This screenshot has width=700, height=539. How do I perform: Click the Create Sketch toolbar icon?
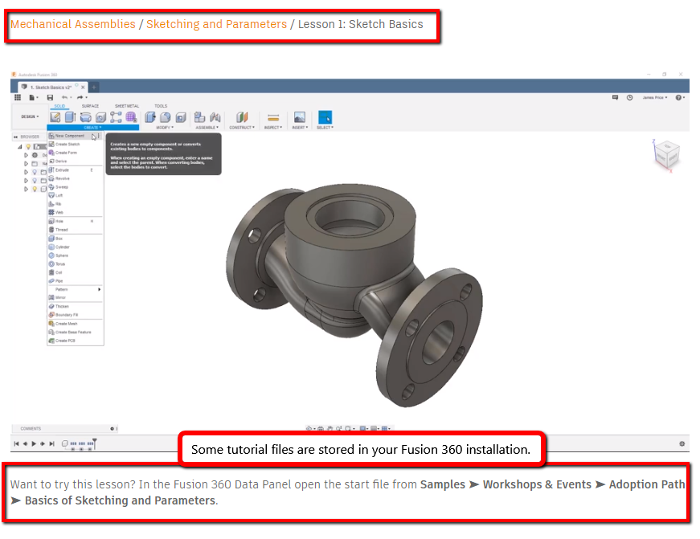coord(55,117)
